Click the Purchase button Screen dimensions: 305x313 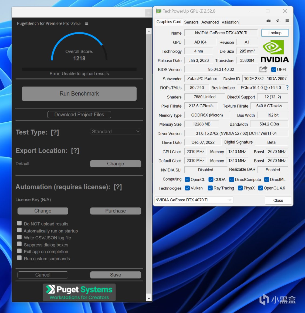click(x=116, y=211)
